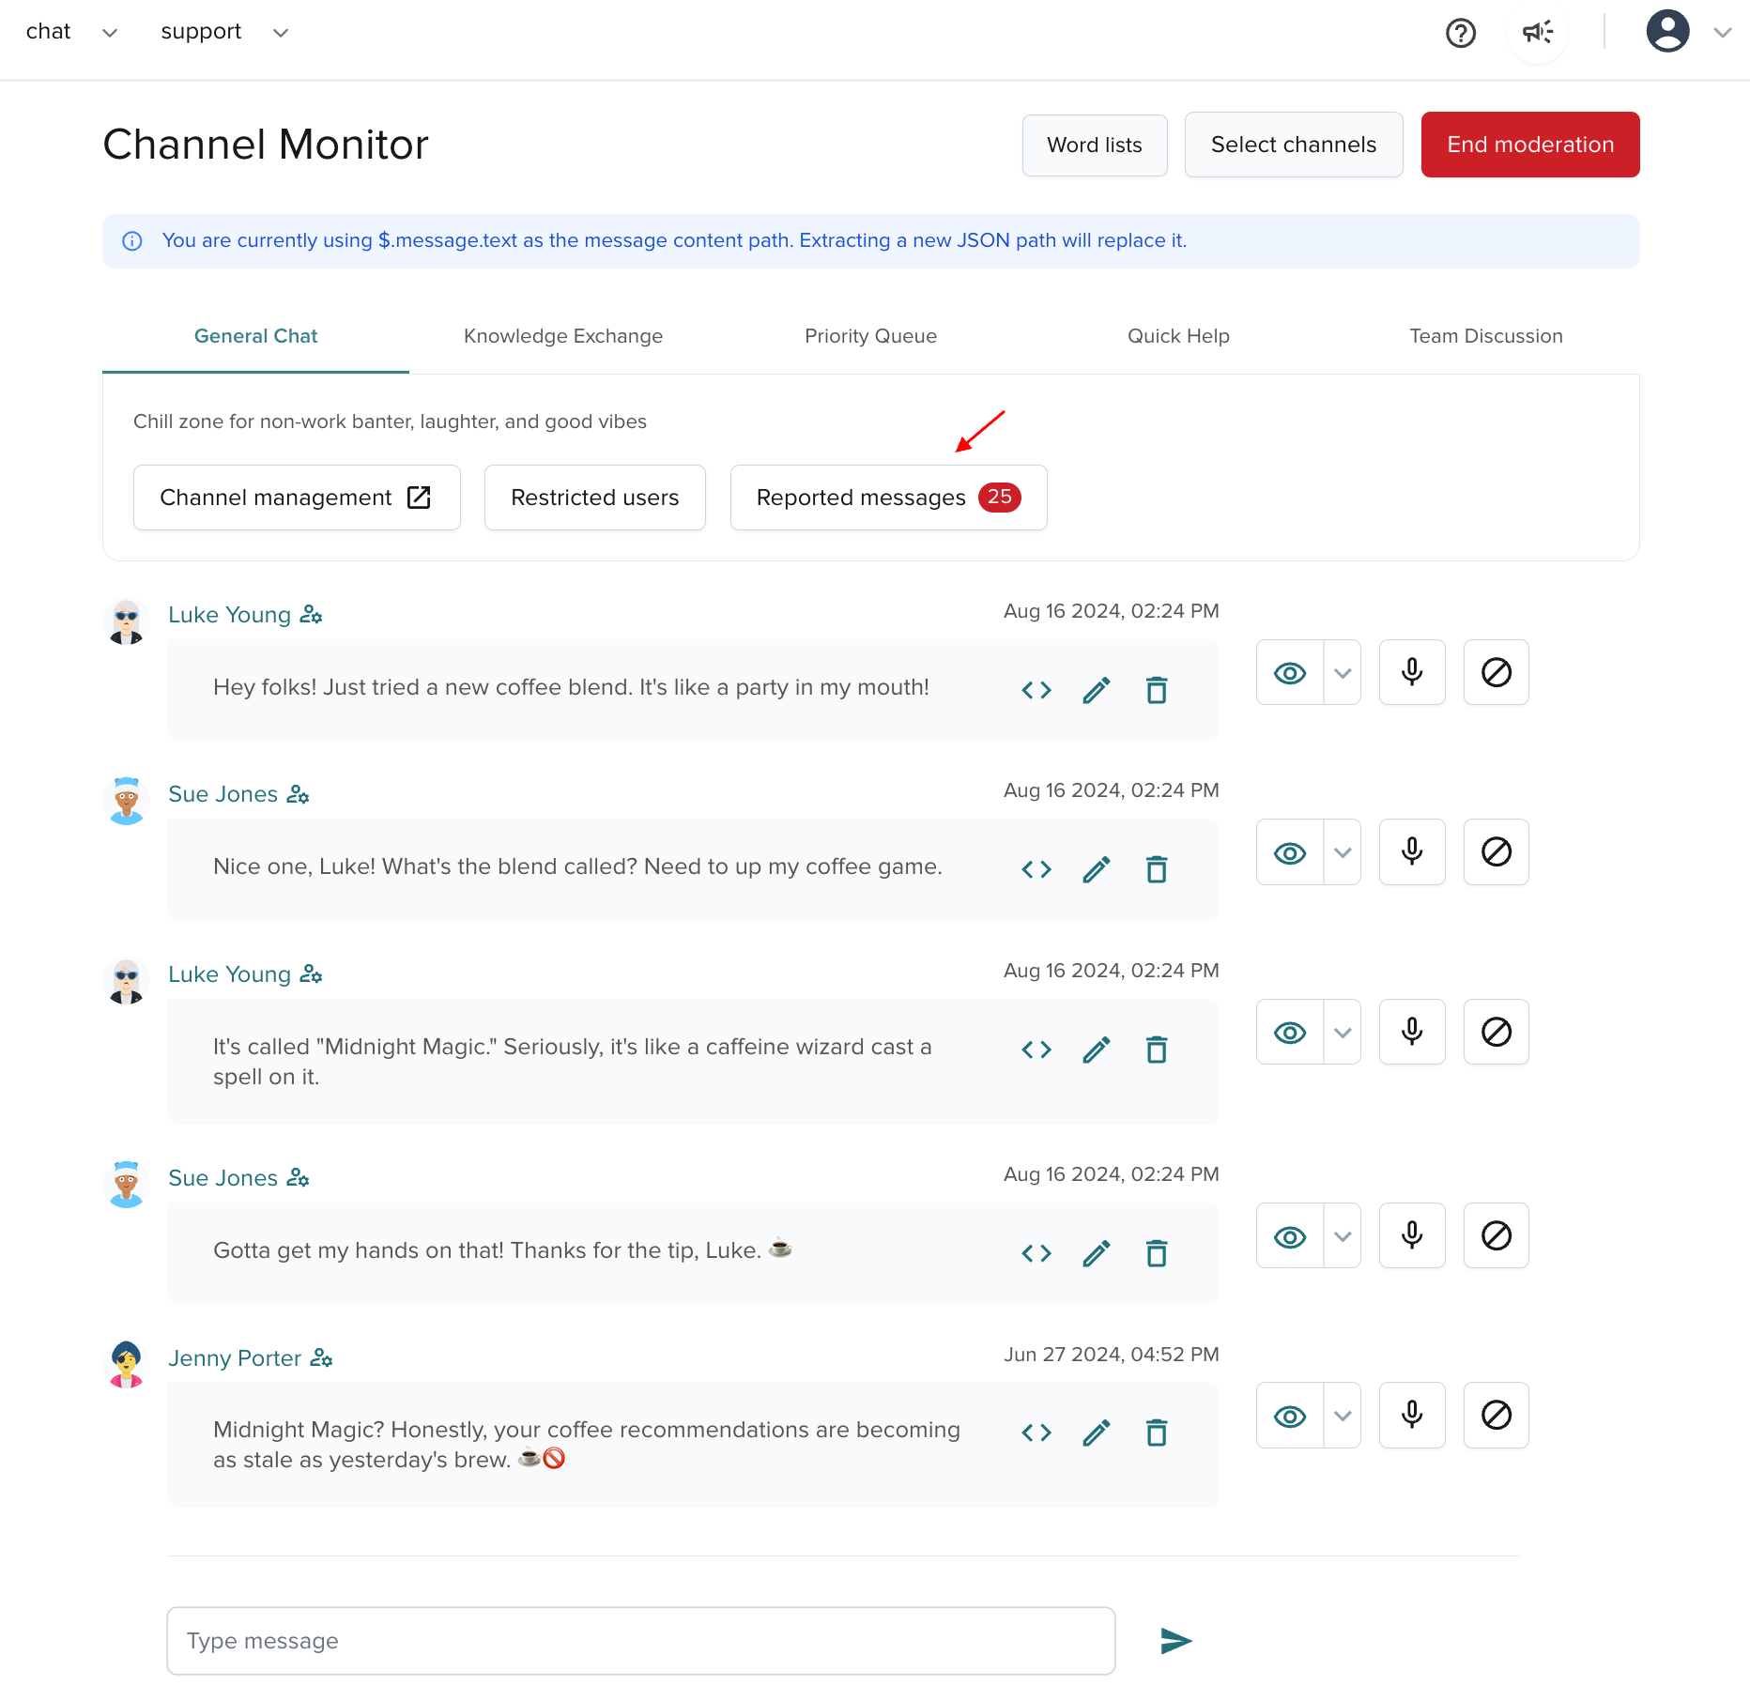Toggle visibility of Luke's first message

click(x=1288, y=672)
